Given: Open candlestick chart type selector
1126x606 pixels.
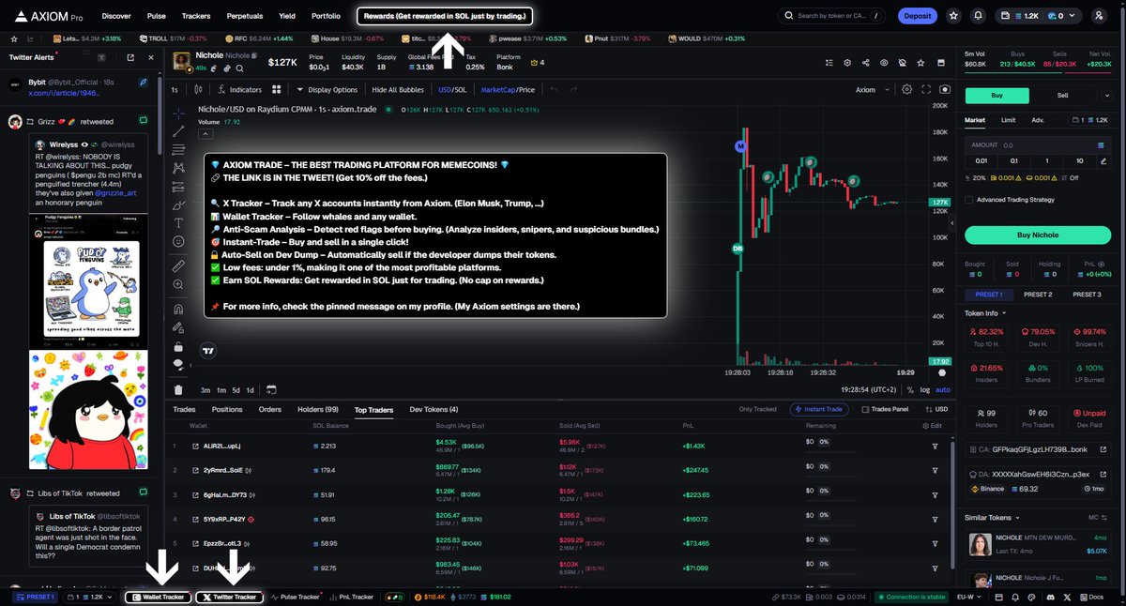Looking at the screenshot, I should (x=199, y=90).
